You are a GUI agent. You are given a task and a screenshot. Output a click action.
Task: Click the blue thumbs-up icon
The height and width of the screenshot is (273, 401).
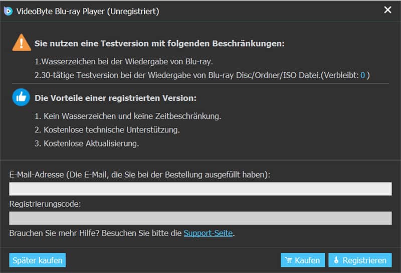[21, 97]
